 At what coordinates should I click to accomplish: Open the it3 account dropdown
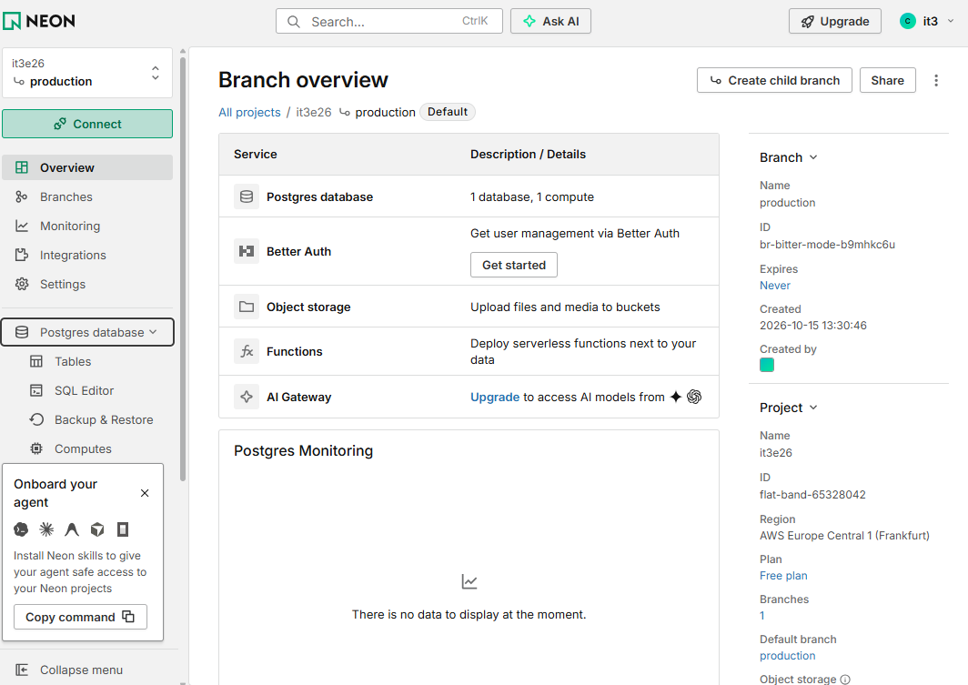tap(927, 21)
